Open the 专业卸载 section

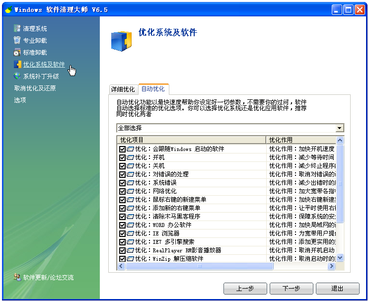[x=35, y=40]
